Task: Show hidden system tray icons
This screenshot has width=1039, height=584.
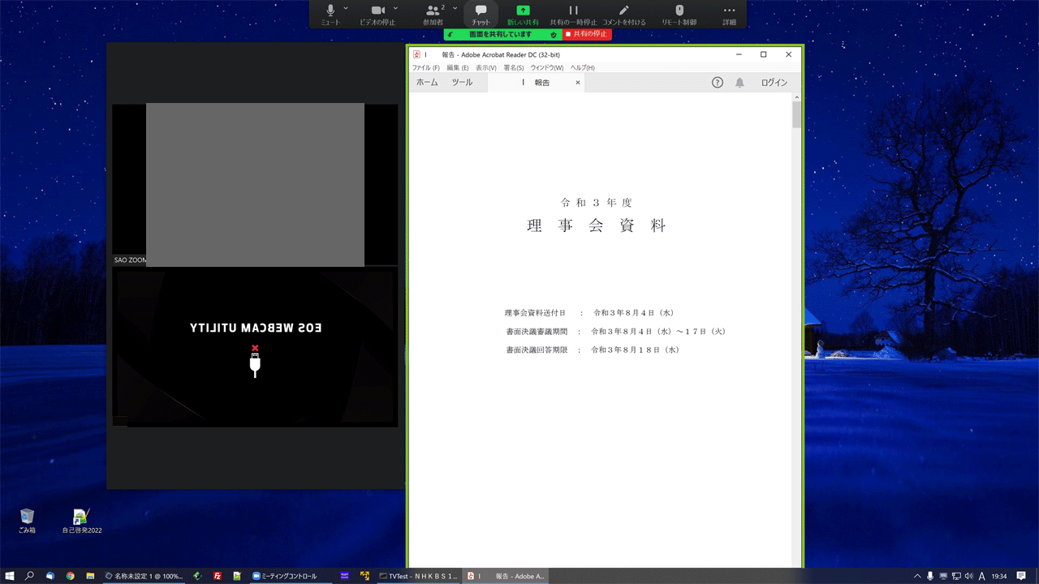Action: (917, 576)
